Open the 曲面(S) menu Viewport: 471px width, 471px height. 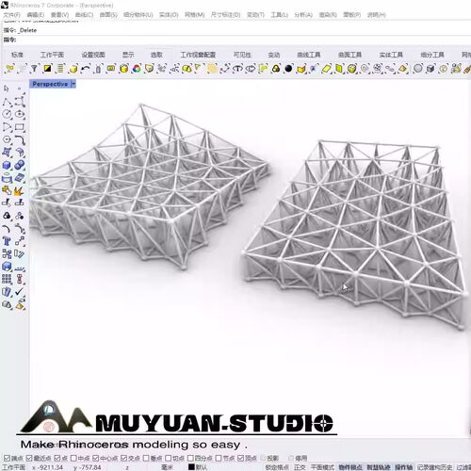108,15
